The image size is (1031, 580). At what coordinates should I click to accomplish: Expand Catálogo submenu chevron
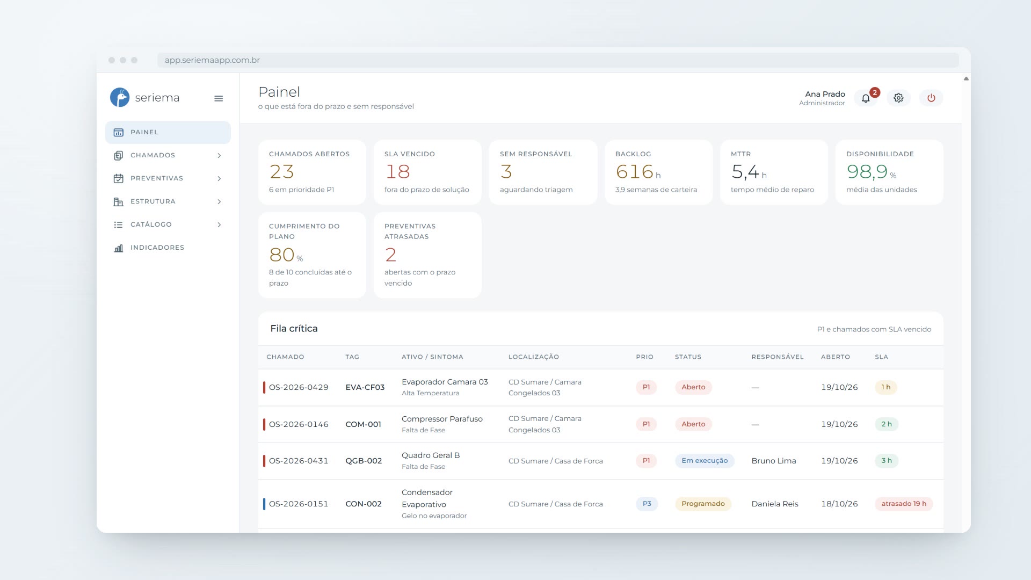pyautogui.click(x=219, y=224)
